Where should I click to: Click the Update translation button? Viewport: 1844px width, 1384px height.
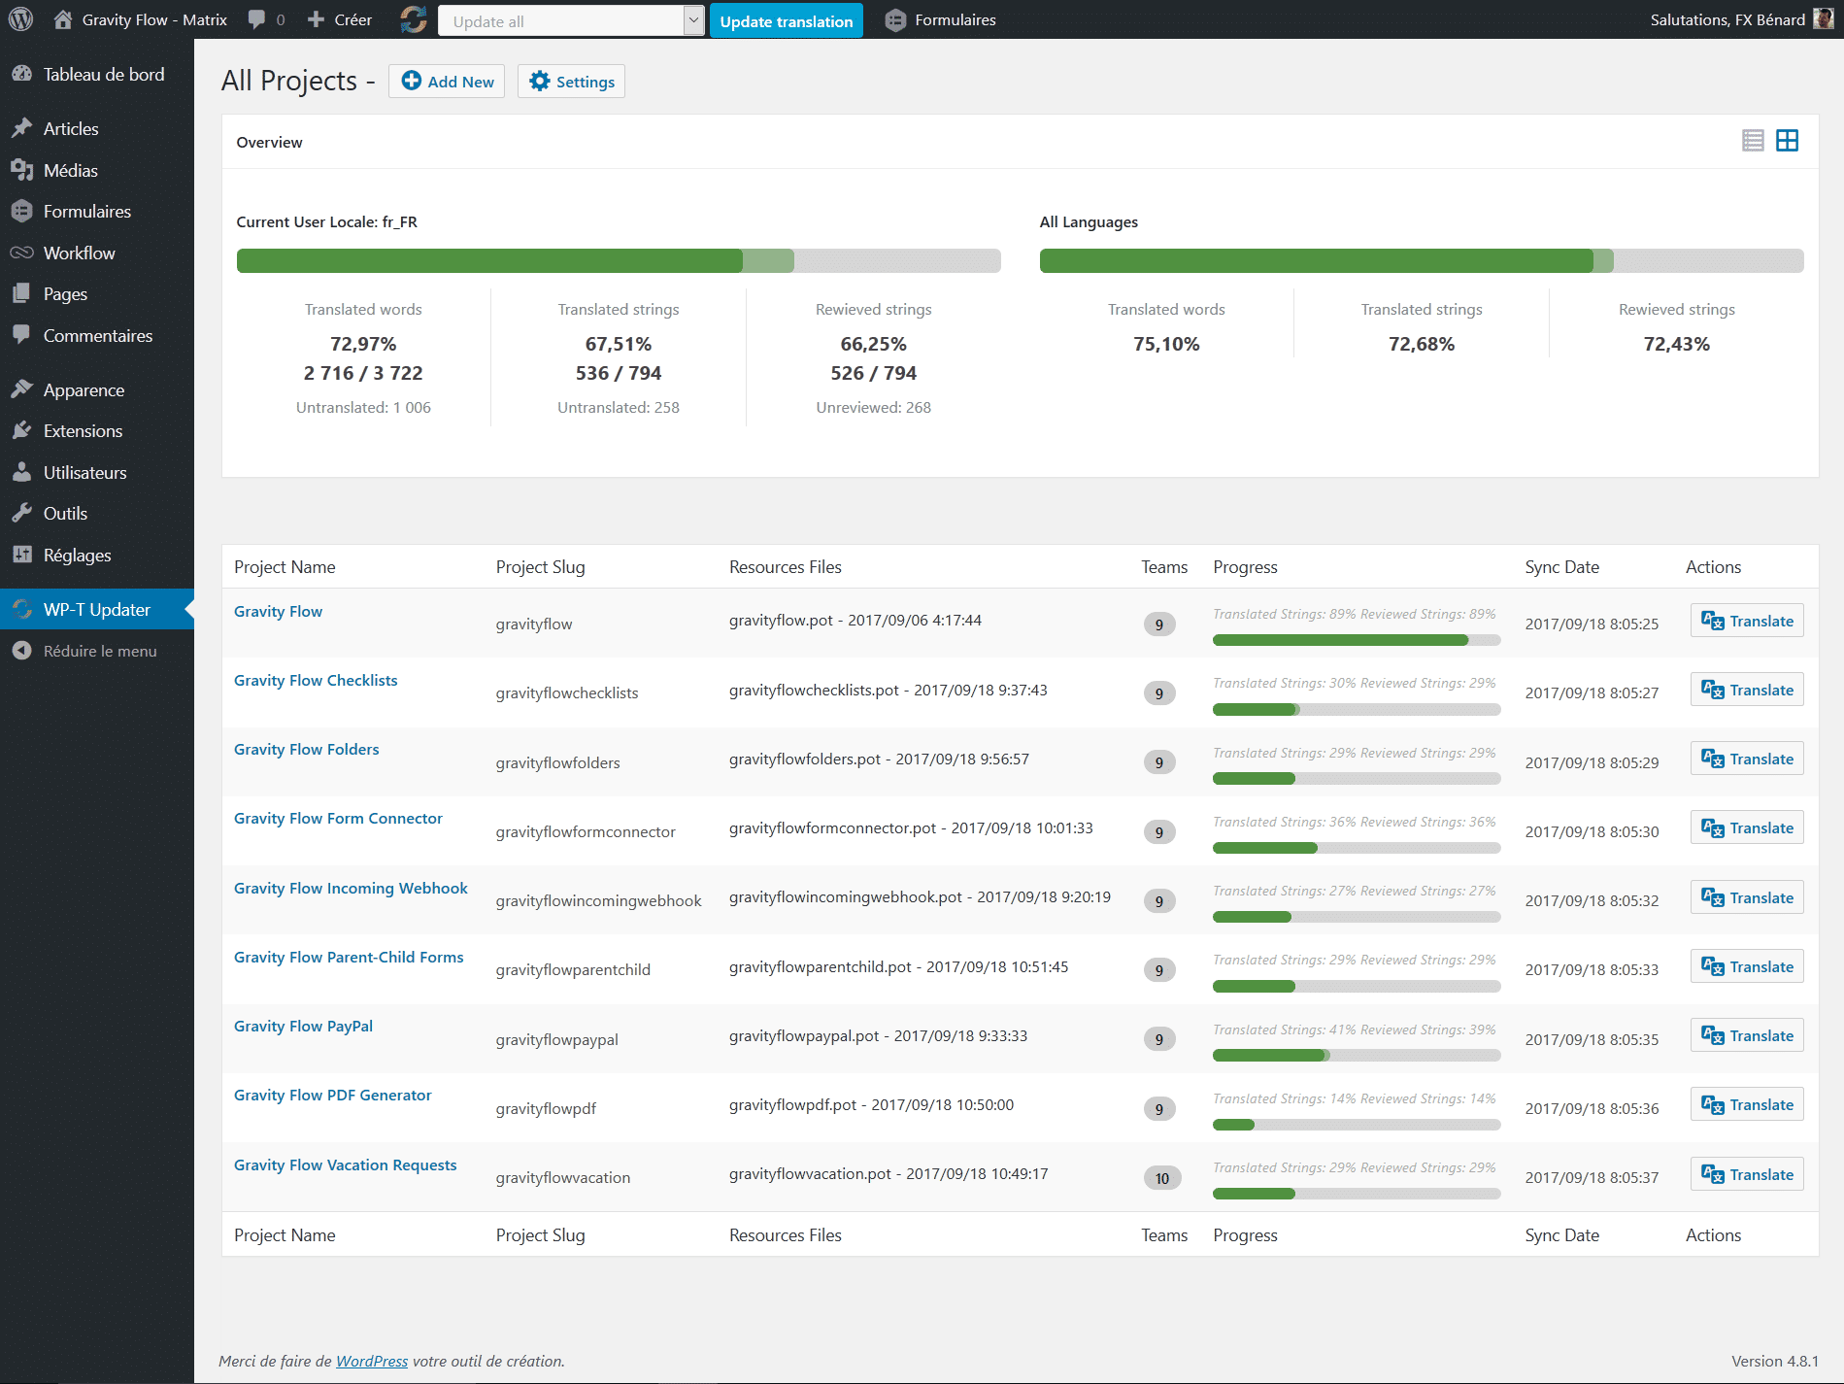click(x=786, y=20)
